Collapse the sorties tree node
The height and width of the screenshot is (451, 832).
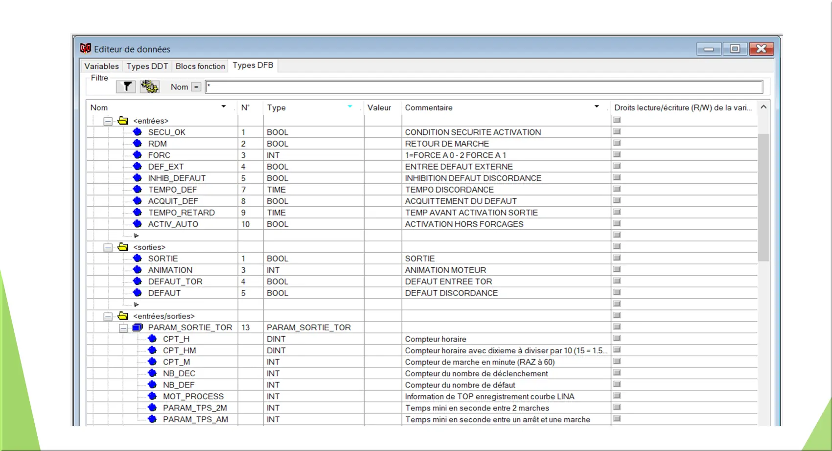coord(108,247)
